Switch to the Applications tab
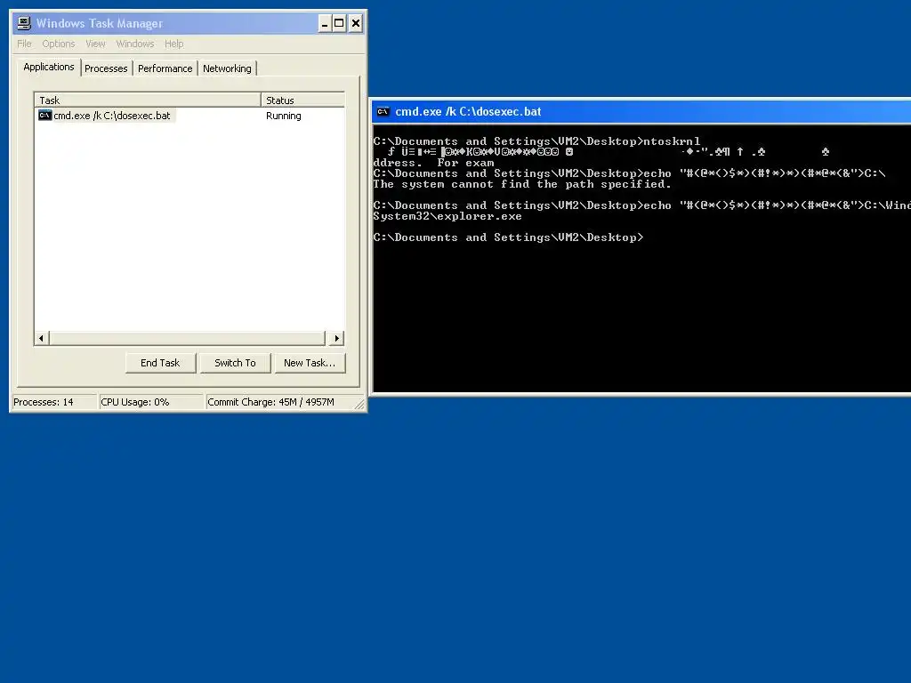This screenshot has height=683, width=911. click(x=49, y=67)
